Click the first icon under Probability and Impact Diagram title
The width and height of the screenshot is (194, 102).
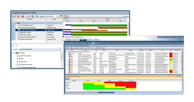coord(67,79)
